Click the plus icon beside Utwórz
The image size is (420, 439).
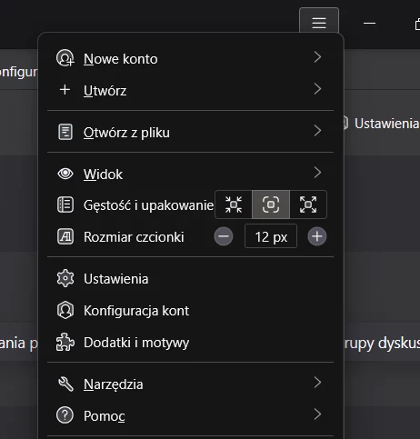(x=65, y=90)
